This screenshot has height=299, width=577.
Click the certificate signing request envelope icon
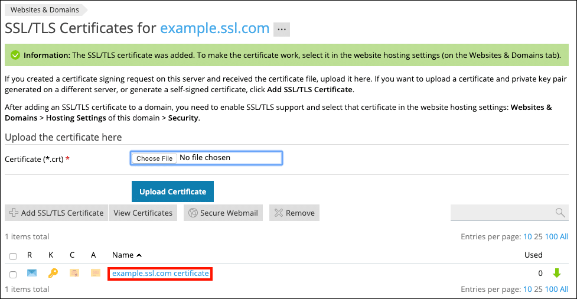[32, 273]
